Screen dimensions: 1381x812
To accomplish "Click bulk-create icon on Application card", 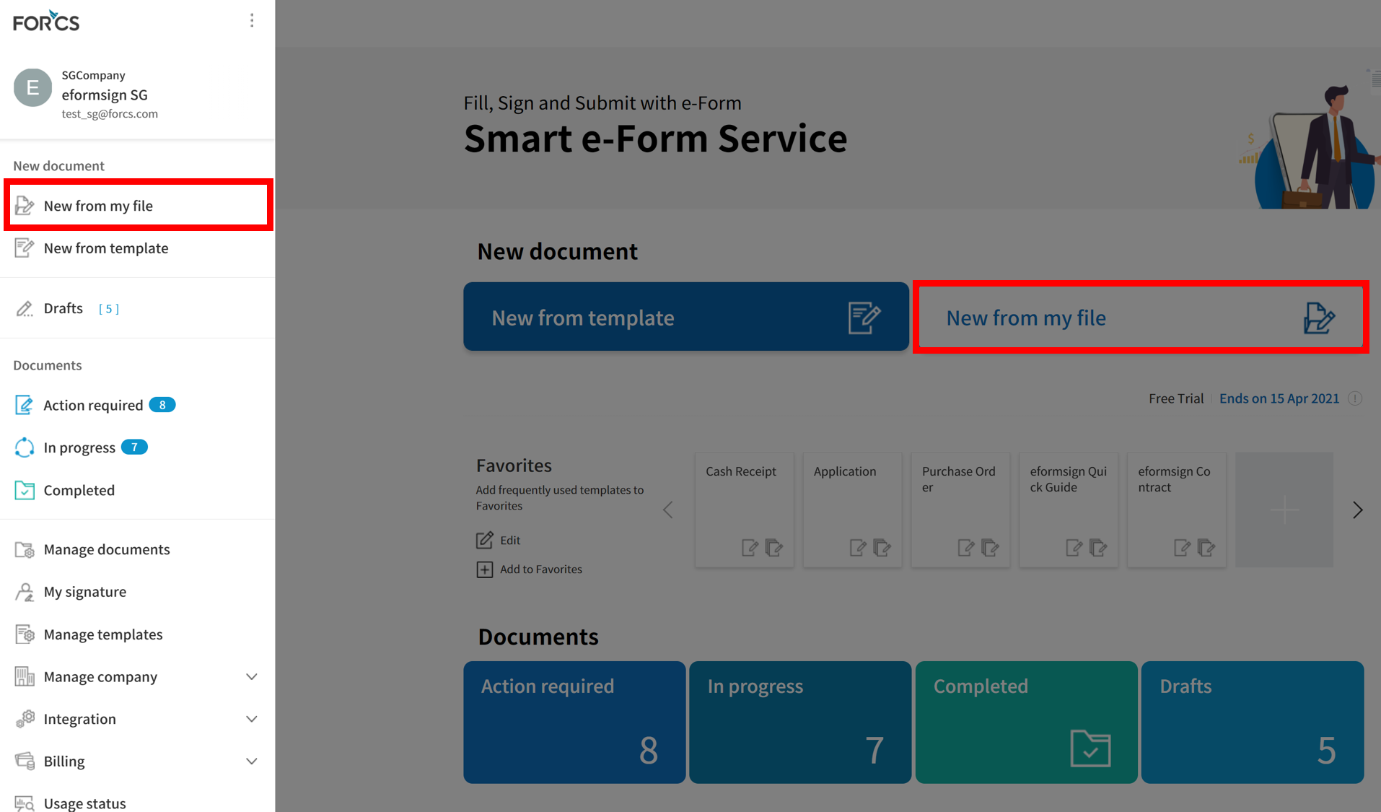I will [x=882, y=548].
